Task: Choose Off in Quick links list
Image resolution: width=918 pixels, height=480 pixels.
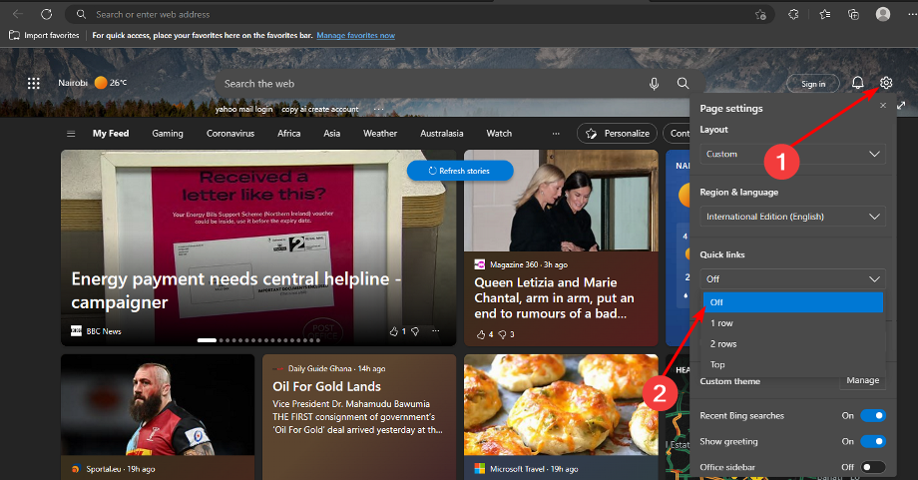Action: (792, 302)
